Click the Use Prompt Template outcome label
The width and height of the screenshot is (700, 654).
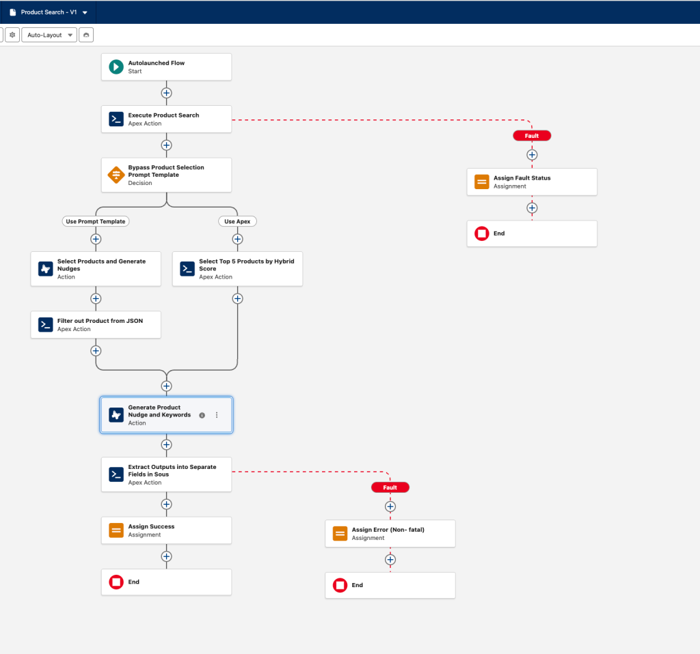point(96,221)
